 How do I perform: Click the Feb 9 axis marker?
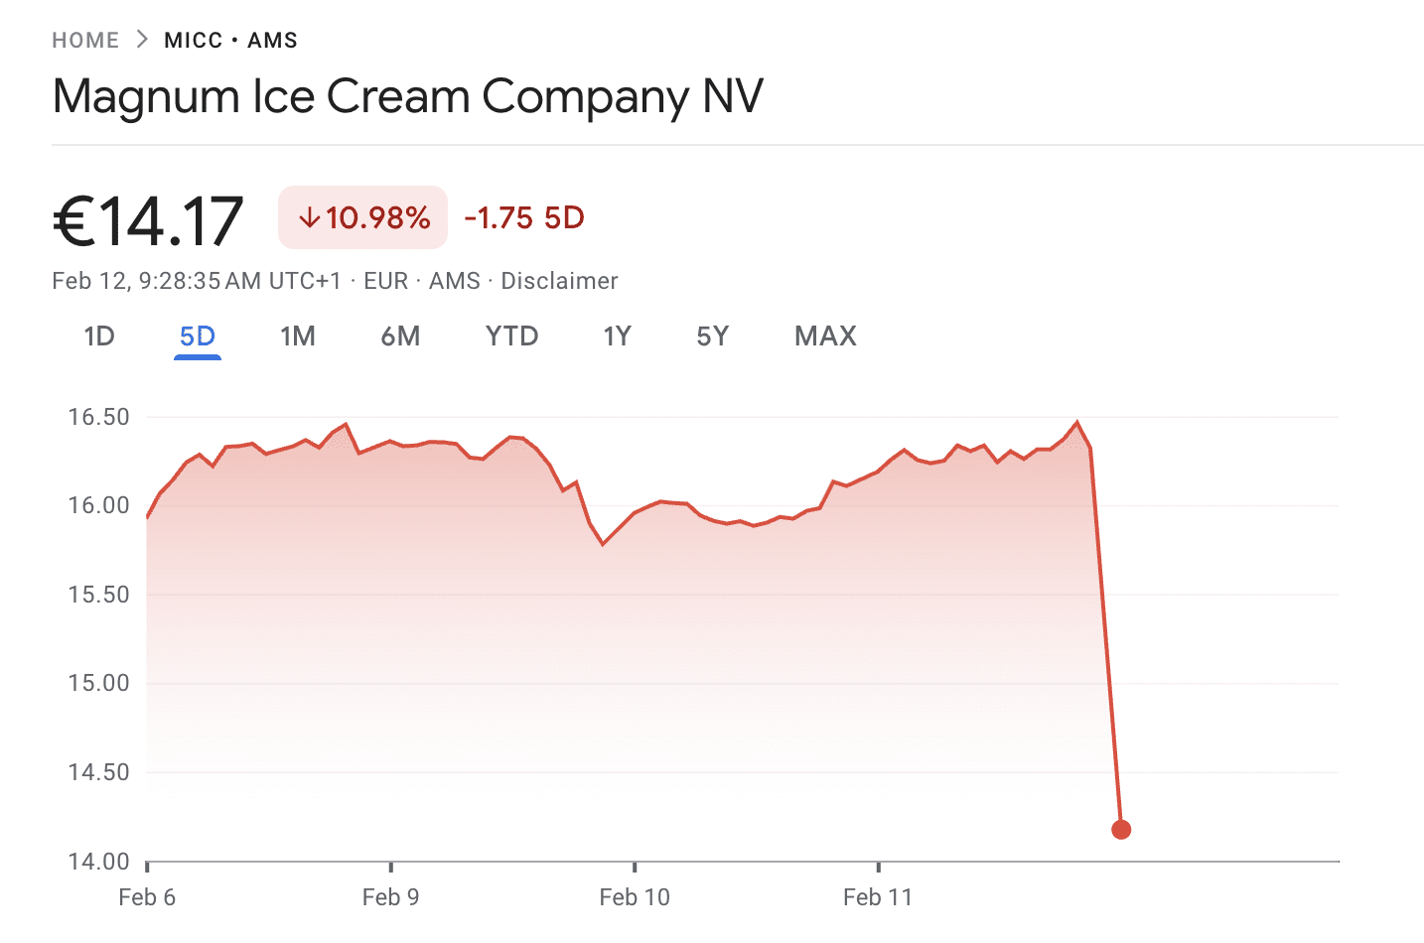390,897
